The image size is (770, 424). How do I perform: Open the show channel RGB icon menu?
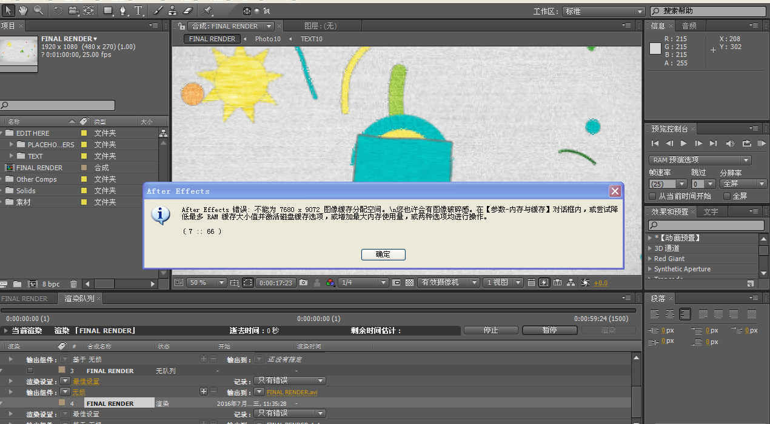[x=330, y=282]
